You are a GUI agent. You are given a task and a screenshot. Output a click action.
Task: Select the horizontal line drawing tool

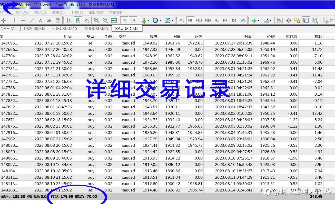click(23, 20)
